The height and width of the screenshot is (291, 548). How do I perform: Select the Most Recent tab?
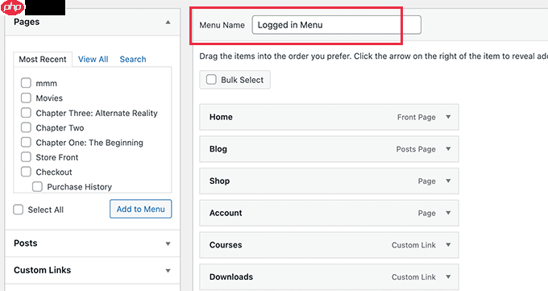tap(43, 59)
